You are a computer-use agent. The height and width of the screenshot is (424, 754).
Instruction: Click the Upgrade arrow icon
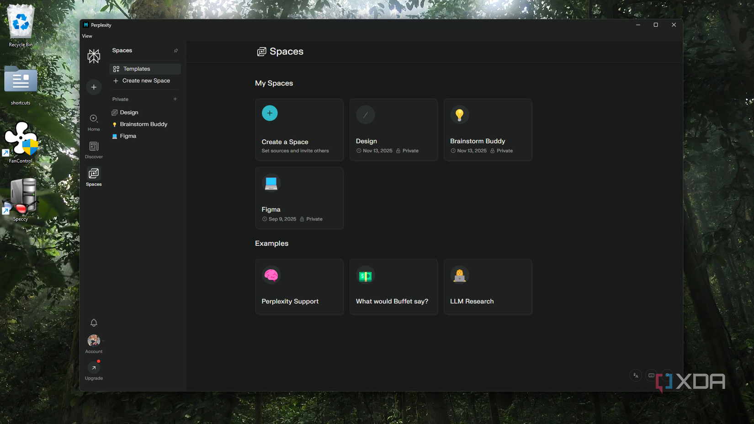(x=94, y=368)
